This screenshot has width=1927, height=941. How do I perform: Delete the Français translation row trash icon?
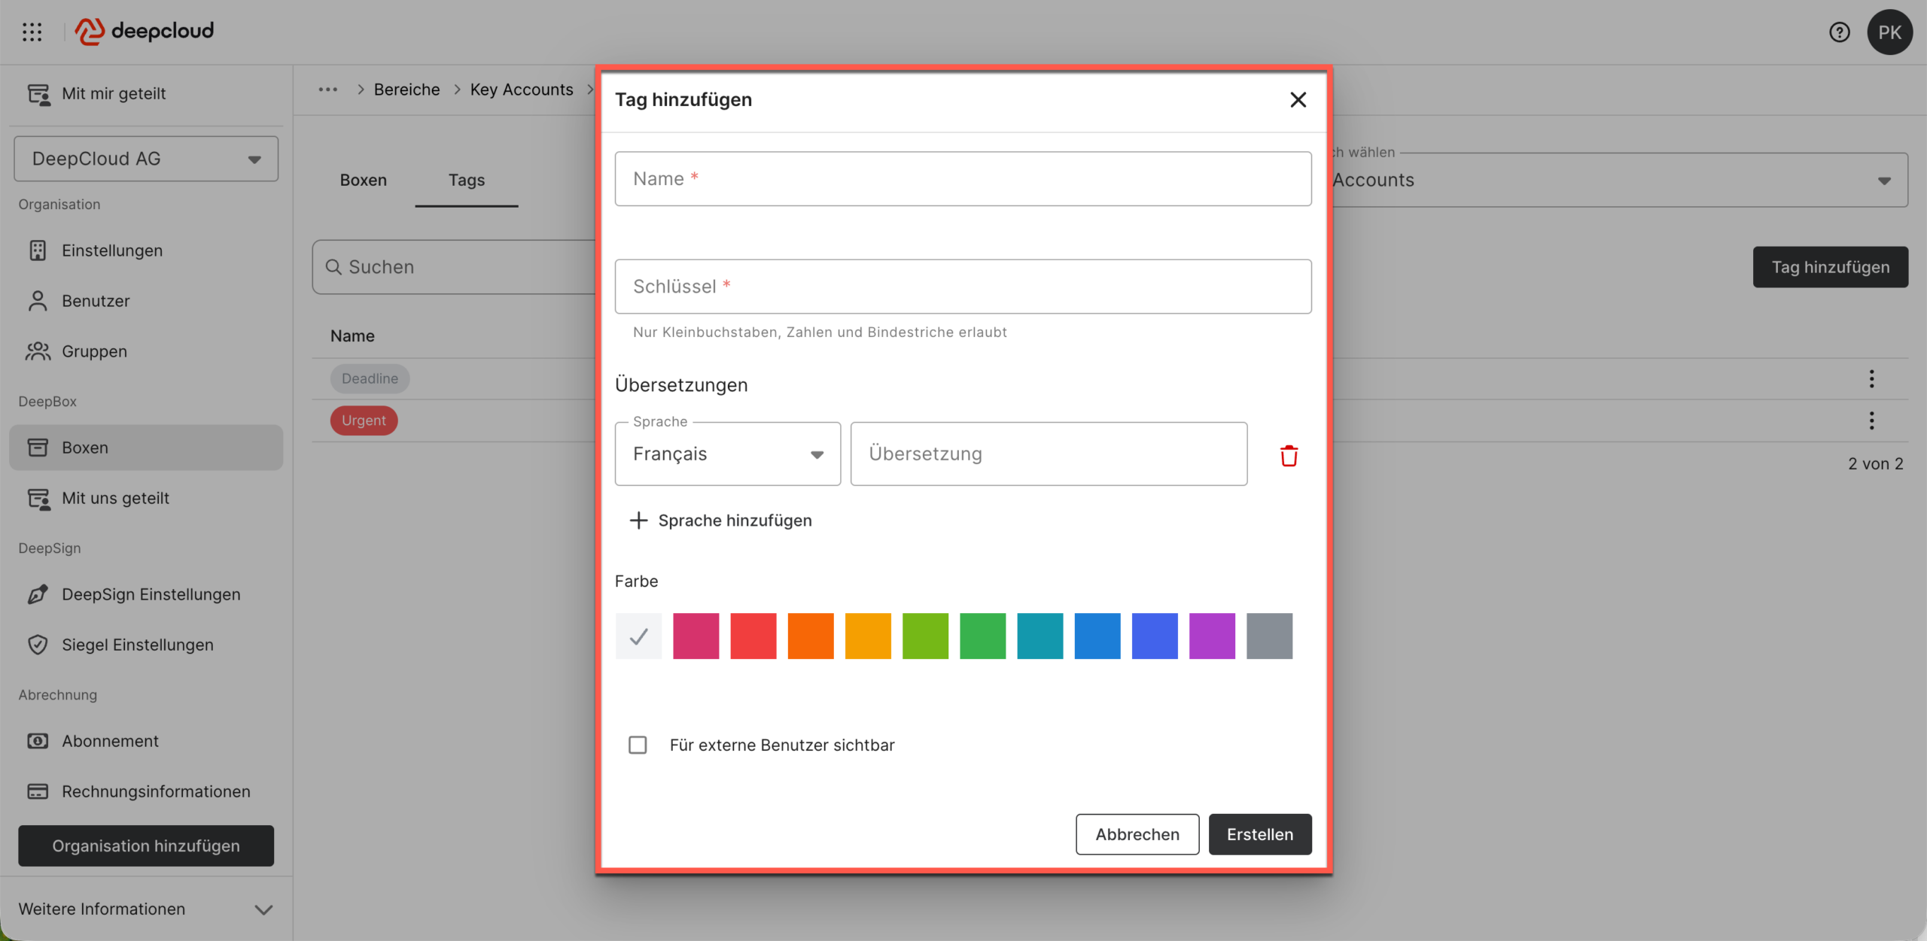tap(1289, 455)
